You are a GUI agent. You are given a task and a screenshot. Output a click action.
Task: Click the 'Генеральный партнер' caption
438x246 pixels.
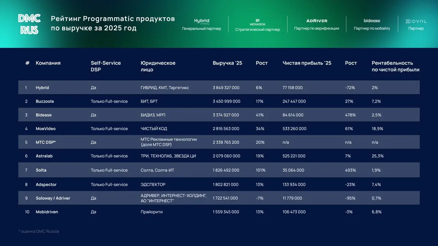tap(202, 29)
